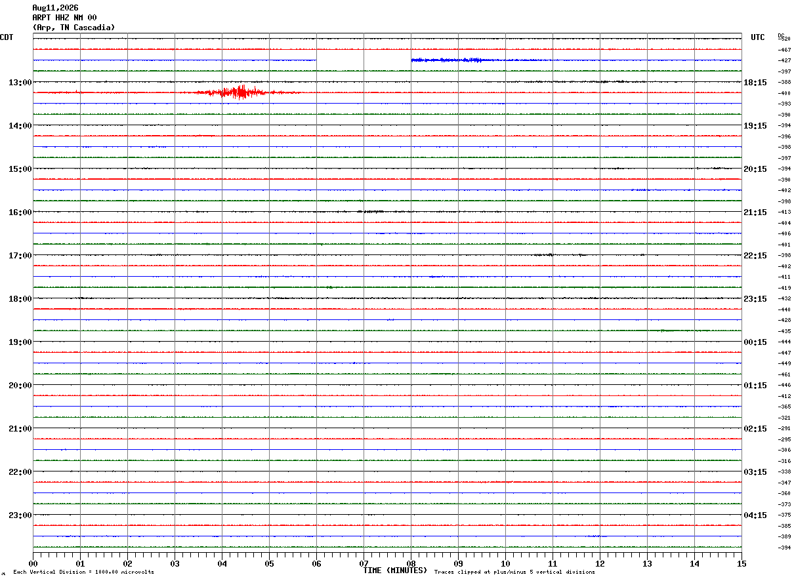Select the station code text ARPT HHZ NM 00
This screenshot has width=794, height=581.
(x=64, y=18)
